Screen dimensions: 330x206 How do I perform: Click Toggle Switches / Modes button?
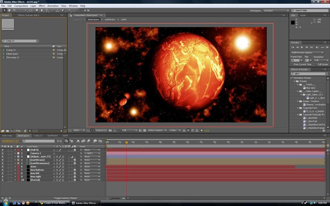(x=65, y=198)
